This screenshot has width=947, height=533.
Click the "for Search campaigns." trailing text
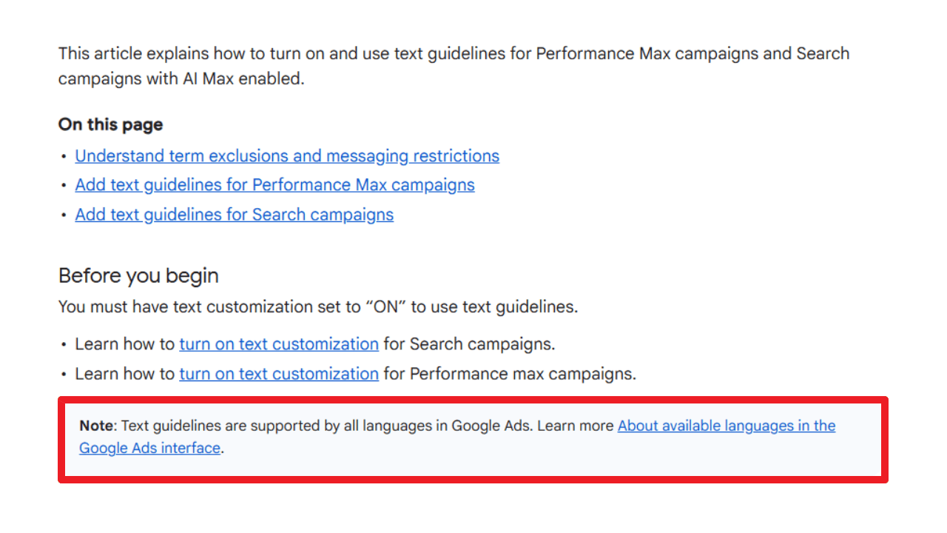(x=469, y=344)
